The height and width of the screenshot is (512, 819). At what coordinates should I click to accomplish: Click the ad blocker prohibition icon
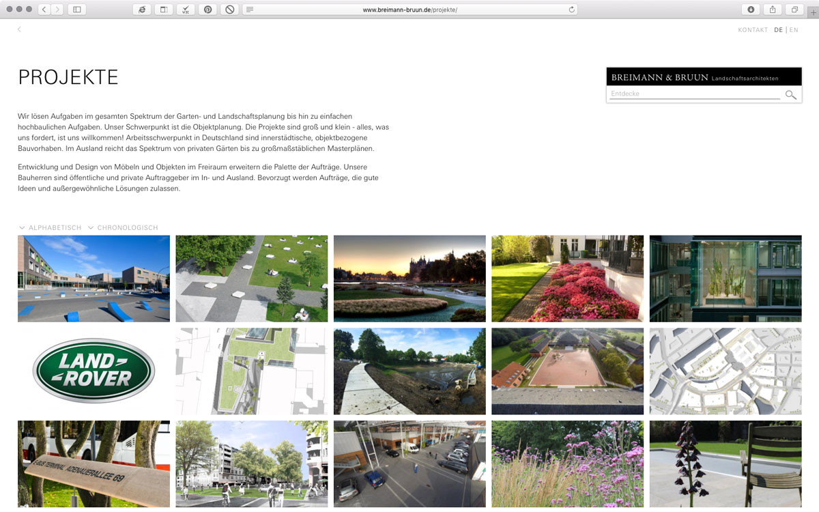[x=230, y=10]
